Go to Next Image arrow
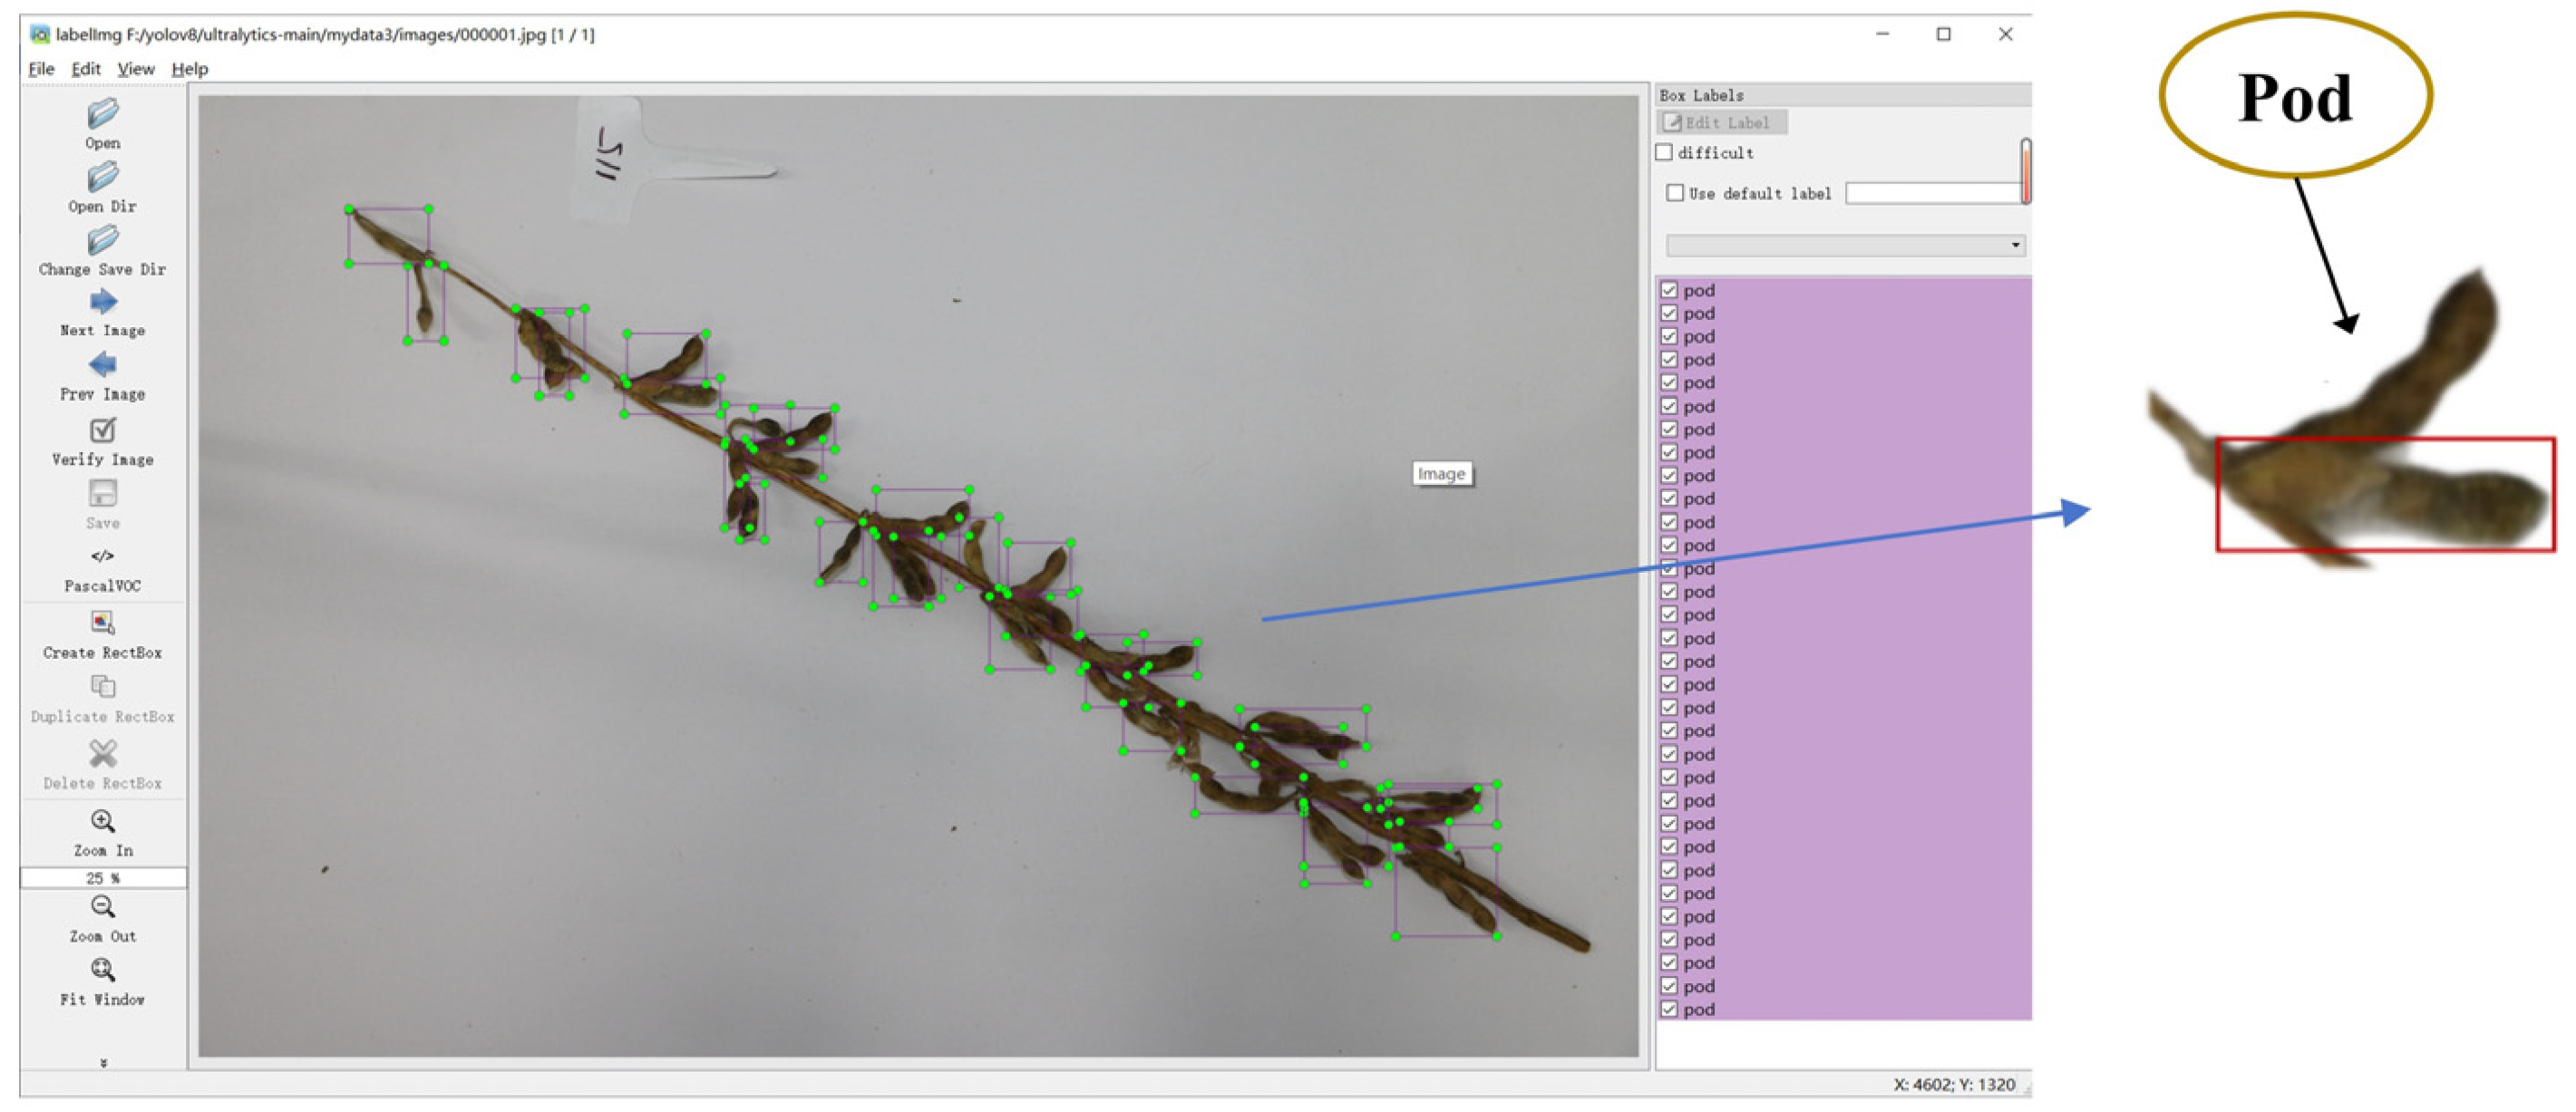2576x1112 pixels. 102,302
